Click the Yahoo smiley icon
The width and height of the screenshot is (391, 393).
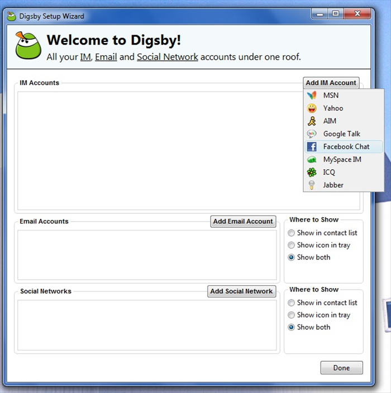tap(312, 108)
